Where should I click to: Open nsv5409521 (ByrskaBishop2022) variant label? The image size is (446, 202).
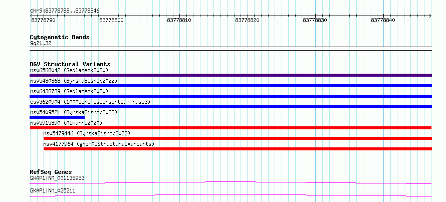coord(74,112)
